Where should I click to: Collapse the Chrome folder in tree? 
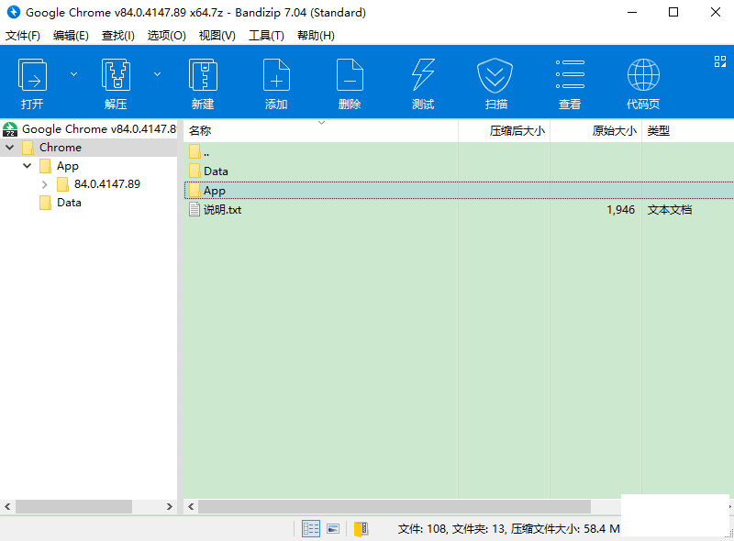[x=10, y=148]
